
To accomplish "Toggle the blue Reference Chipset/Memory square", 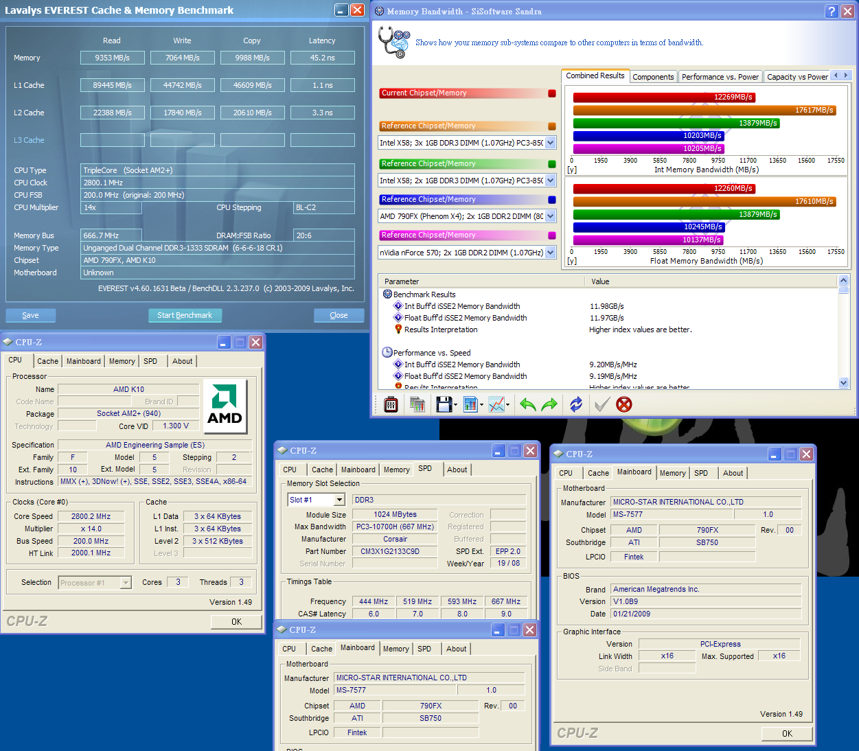I will pyautogui.click(x=552, y=200).
